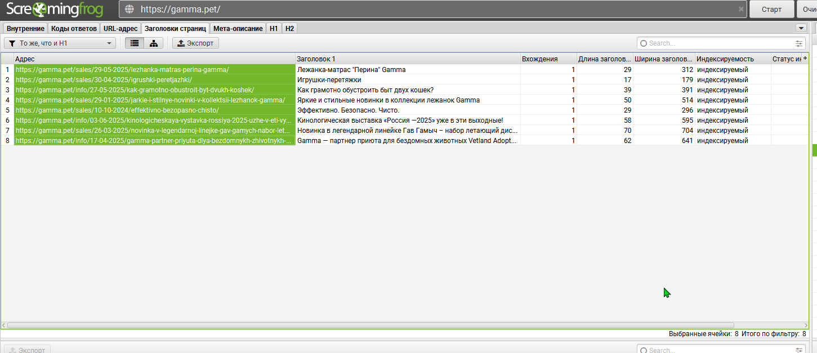Click title width value 704
Image resolution: width=817 pixels, height=353 pixels.
(687, 130)
